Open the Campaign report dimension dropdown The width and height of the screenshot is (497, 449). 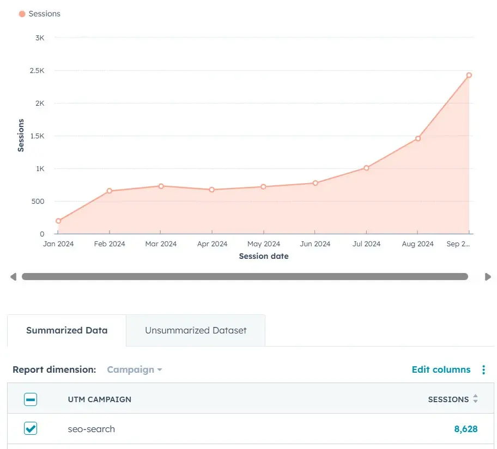(x=135, y=369)
